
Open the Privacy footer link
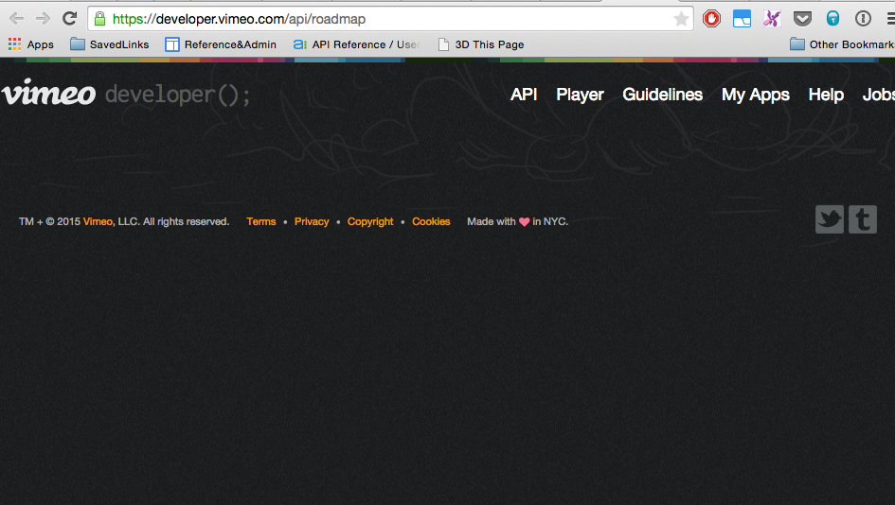[x=312, y=221]
